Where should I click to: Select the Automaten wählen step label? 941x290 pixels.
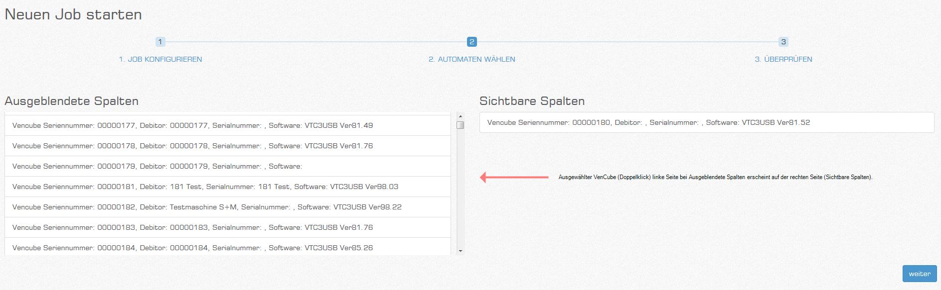471,59
